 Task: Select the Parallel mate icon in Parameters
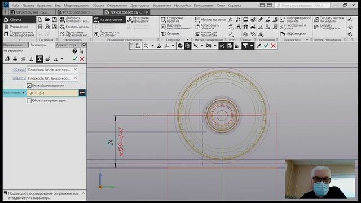[23, 59]
